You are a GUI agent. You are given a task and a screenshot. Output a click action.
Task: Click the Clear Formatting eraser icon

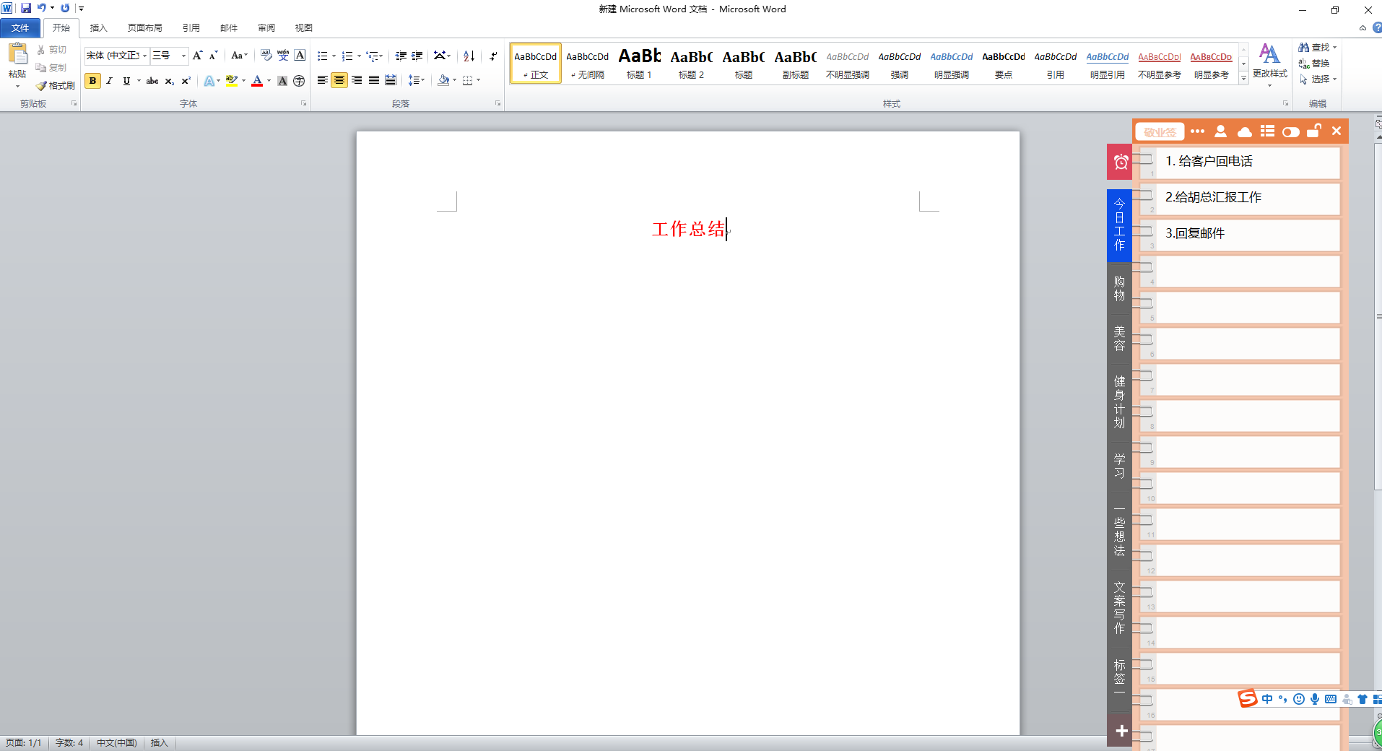pos(266,56)
